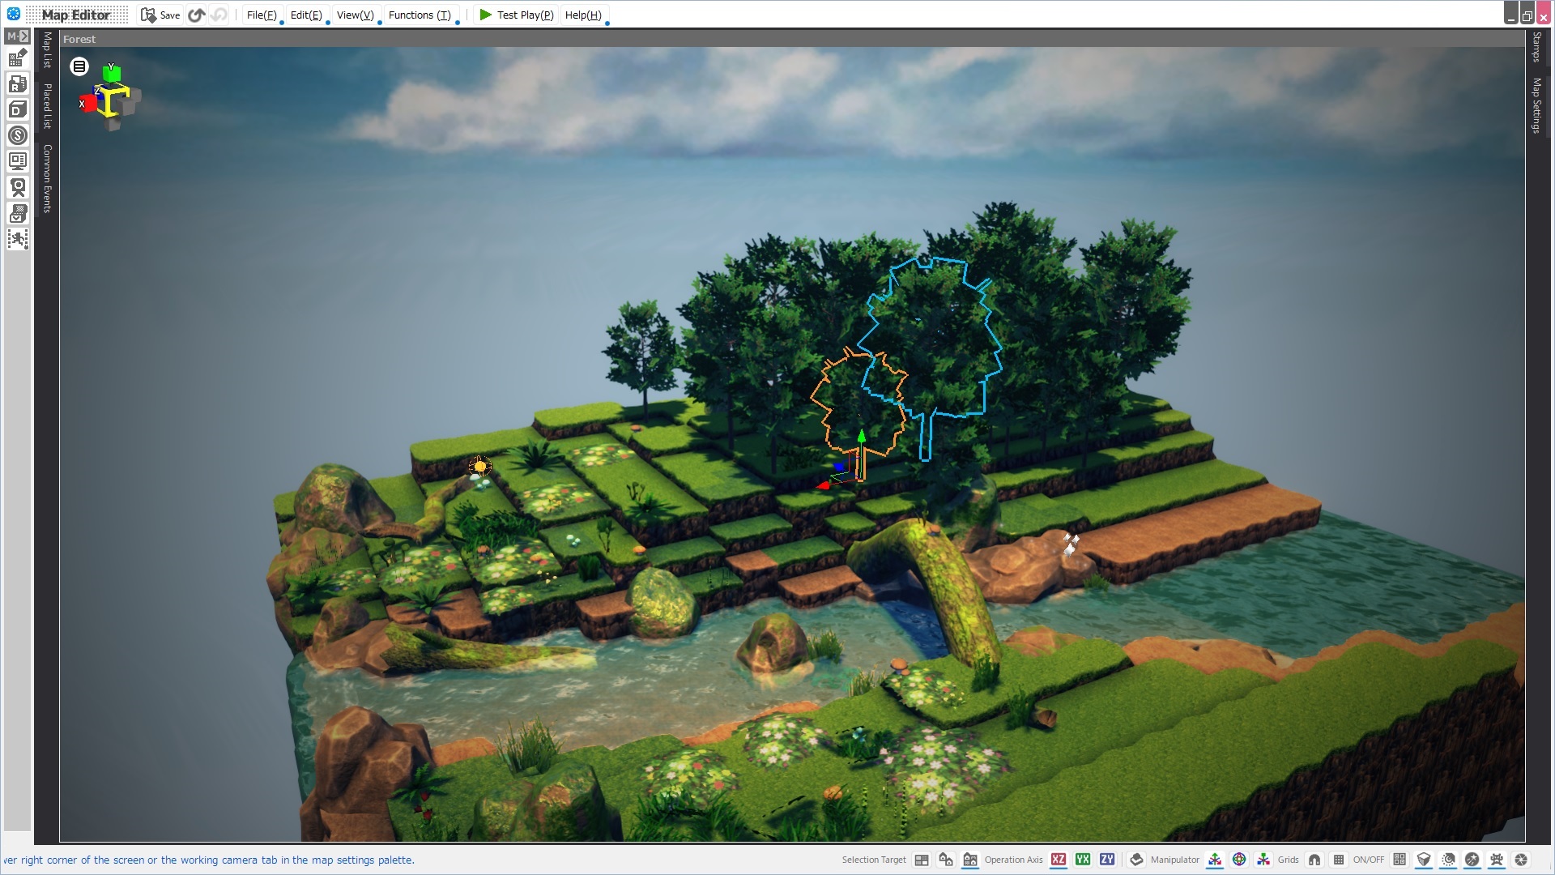Image resolution: width=1555 pixels, height=875 pixels.
Task: Click the Undo arrow in toolbar
Action: pyautogui.click(x=196, y=15)
